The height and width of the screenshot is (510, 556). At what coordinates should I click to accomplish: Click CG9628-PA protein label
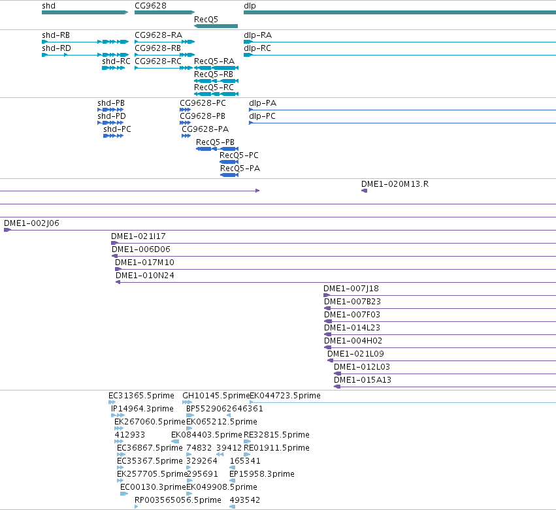pos(205,129)
